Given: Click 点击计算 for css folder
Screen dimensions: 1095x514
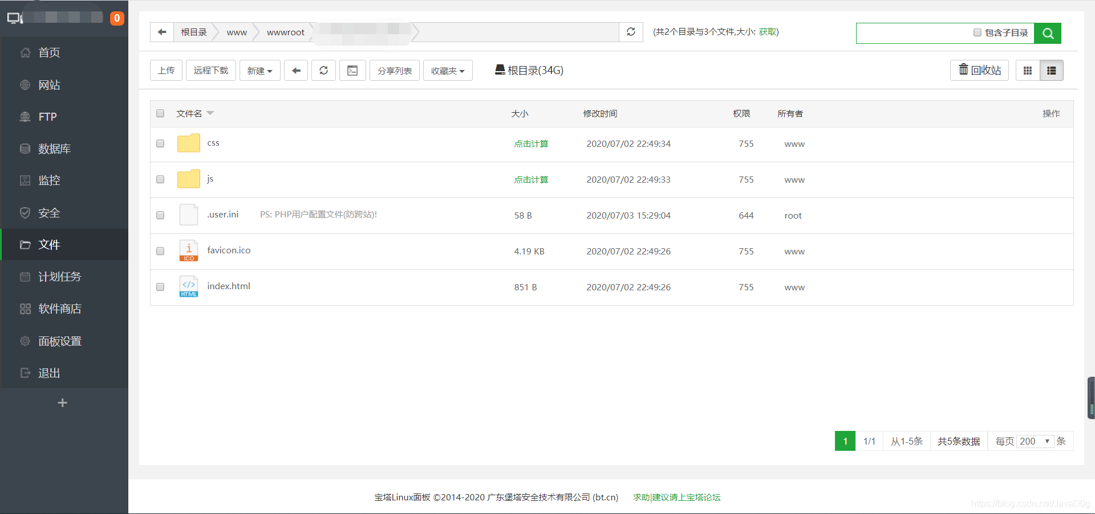Looking at the screenshot, I should click(531, 144).
